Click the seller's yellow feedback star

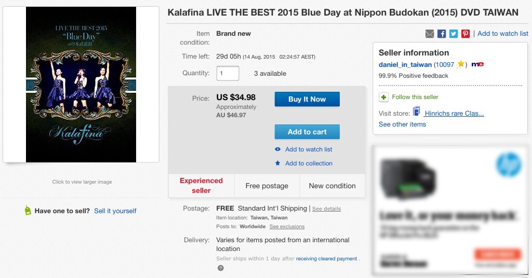point(460,64)
